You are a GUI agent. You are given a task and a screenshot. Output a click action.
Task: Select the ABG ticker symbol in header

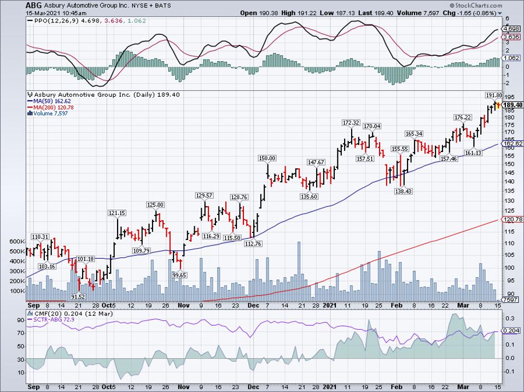click(34, 5)
